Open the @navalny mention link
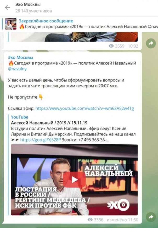 [17, 69]
